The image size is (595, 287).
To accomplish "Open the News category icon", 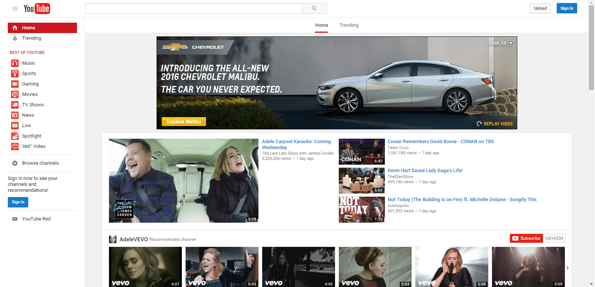I will tap(15, 115).
